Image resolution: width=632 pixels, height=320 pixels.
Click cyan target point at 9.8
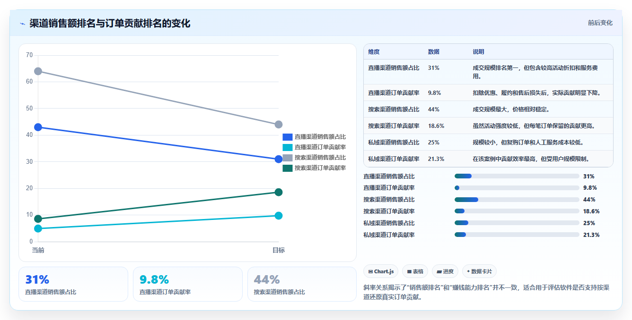279,216
